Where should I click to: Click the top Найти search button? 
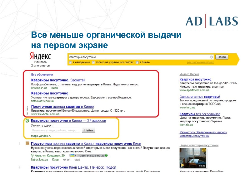[222, 57]
